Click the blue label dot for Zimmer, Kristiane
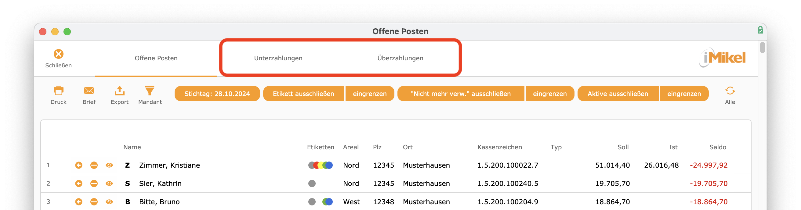 (x=329, y=165)
